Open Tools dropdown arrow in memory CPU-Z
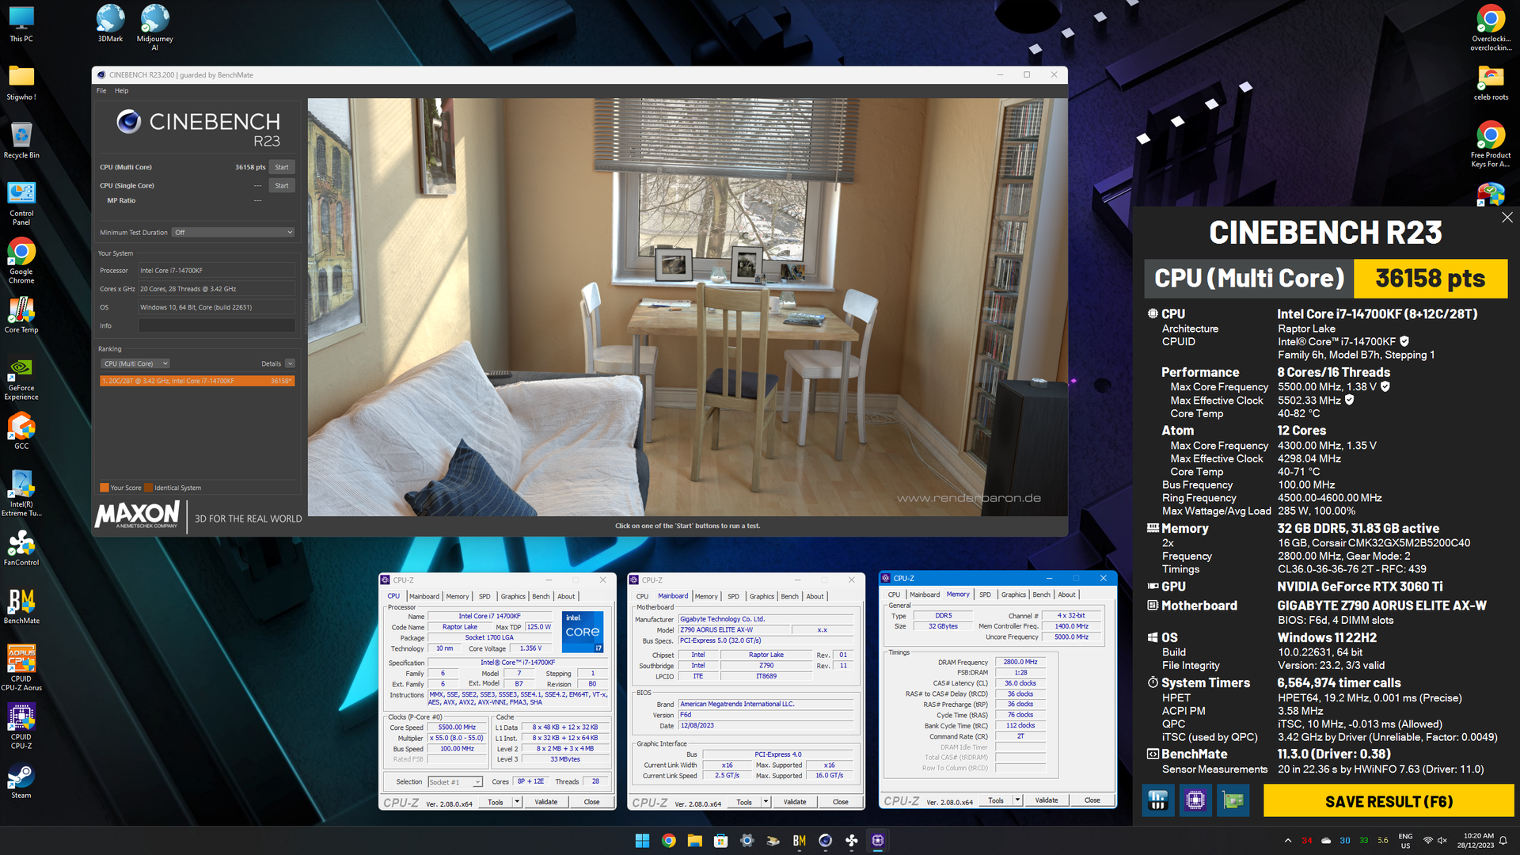 pos(1017,800)
